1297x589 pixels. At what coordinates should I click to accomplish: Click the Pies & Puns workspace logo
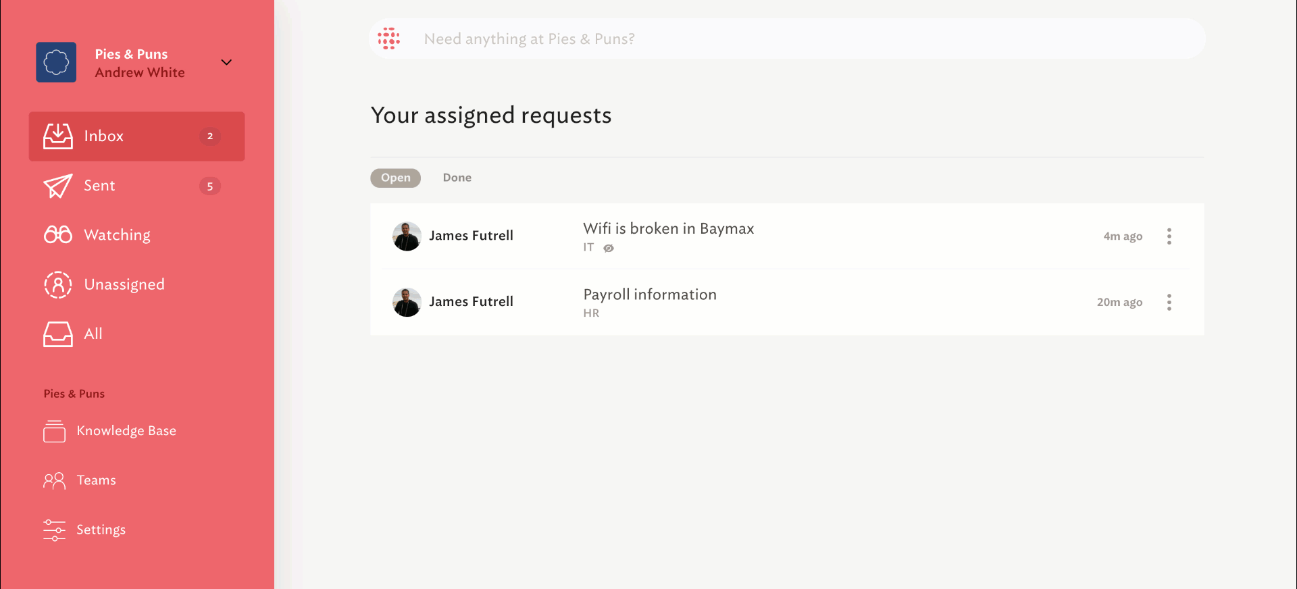56,62
